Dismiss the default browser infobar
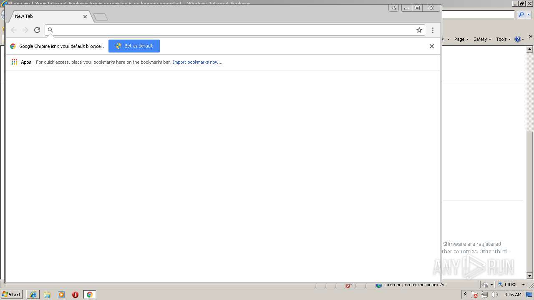This screenshot has width=534, height=300. 432,46
